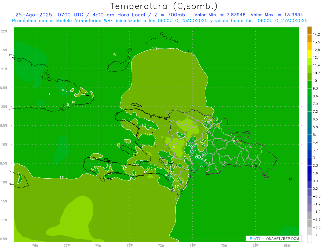Click the '75W' longitude axis label
The height and width of the screenshot is (249, 322).
(67, 246)
